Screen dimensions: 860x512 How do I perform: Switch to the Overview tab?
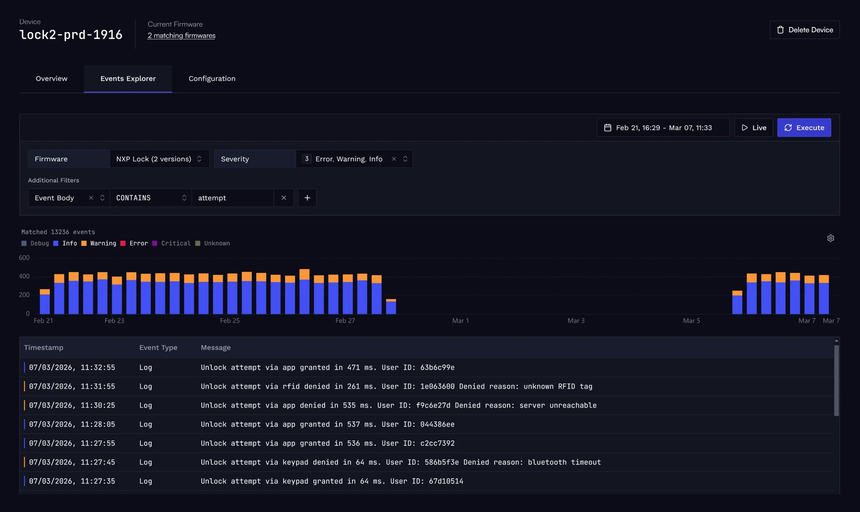click(x=51, y=79)
